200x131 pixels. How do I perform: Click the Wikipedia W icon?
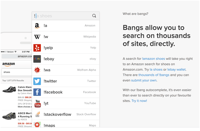[37, 37]
